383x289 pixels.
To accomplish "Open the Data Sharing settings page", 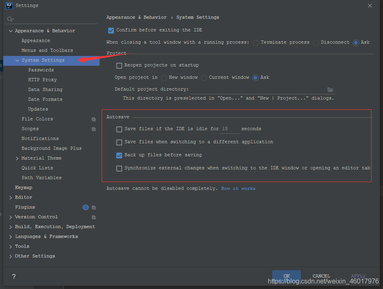I will point(45,89).
